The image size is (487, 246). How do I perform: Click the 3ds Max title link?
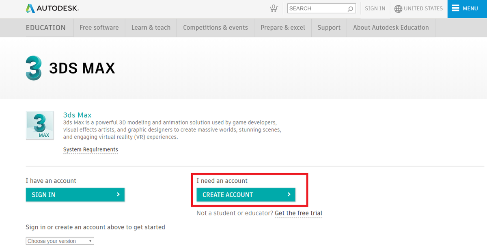click(x=77, y=115)
